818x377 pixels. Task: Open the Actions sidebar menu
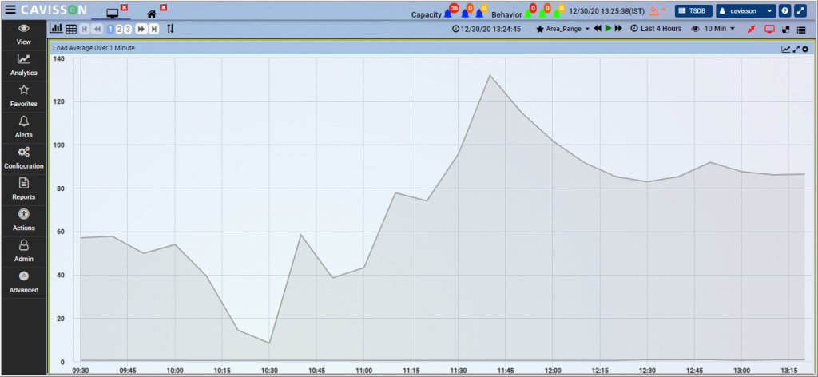point(23,220)
